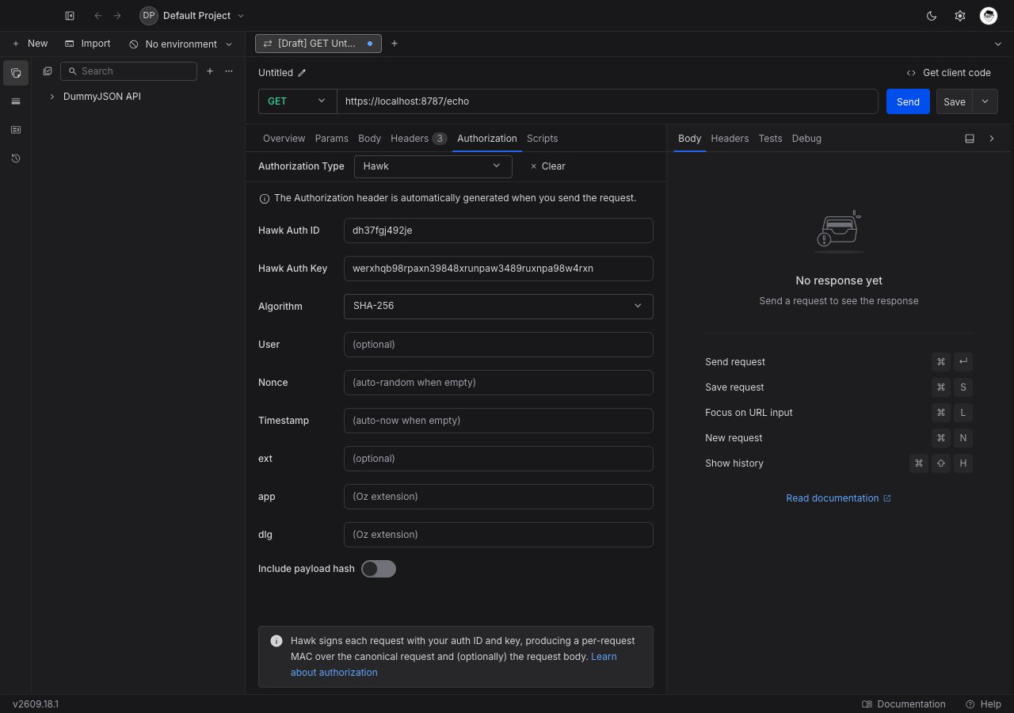Open the third left sidebar icon

tap(16, 130)
